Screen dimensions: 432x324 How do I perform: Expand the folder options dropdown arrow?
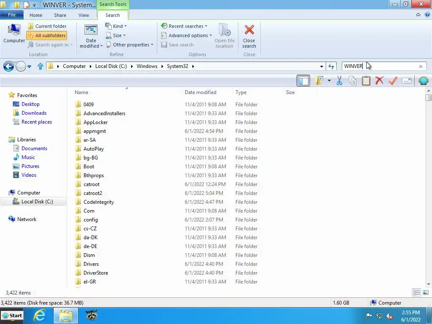pos(329,81)
